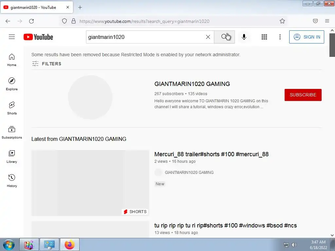Image resolution: width=335 pixels, height=251 pixels.
Task: Click the page vertical scrollbar thumb
Action: pyautogui.click(x=332, y=45)
